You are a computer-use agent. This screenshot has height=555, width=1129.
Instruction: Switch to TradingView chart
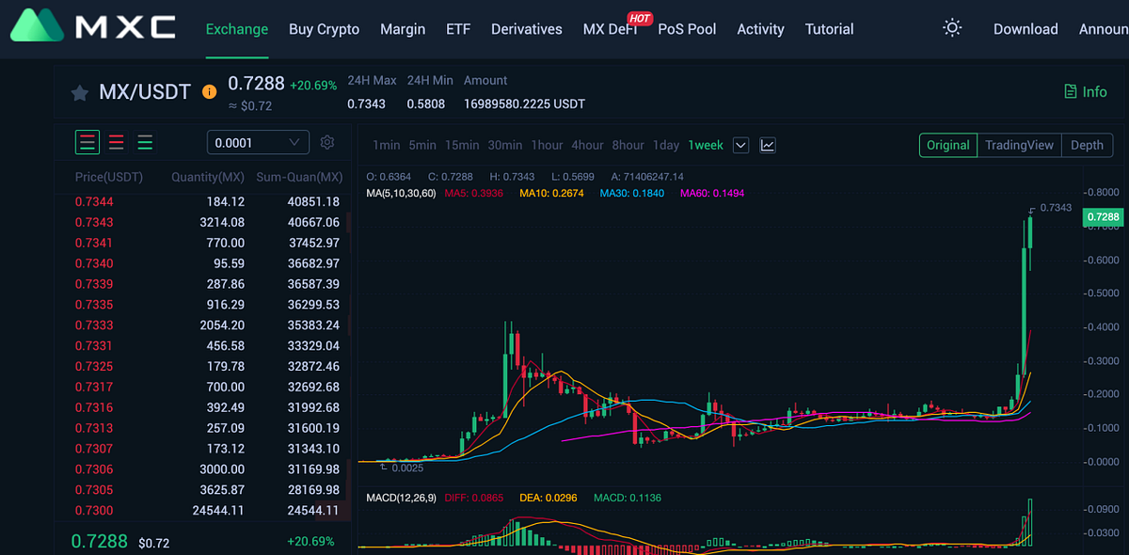coord(1019,145)
